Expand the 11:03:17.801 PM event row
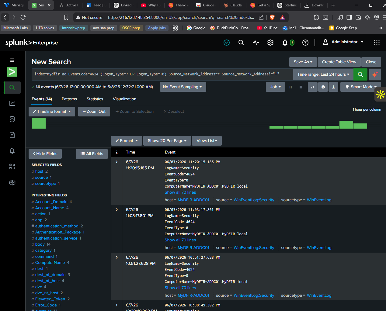 [x=116, y=210]
